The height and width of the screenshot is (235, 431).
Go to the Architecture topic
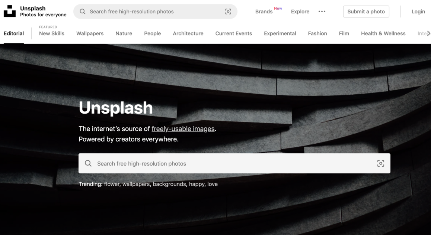click(188, 33)
